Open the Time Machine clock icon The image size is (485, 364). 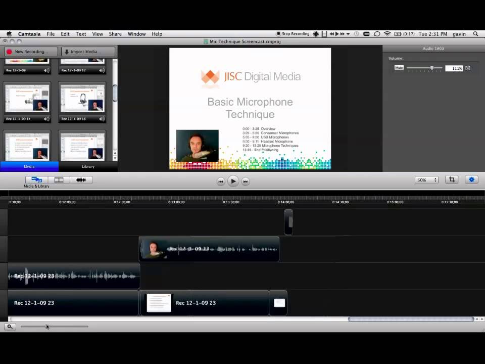click(x=356, y=34)
